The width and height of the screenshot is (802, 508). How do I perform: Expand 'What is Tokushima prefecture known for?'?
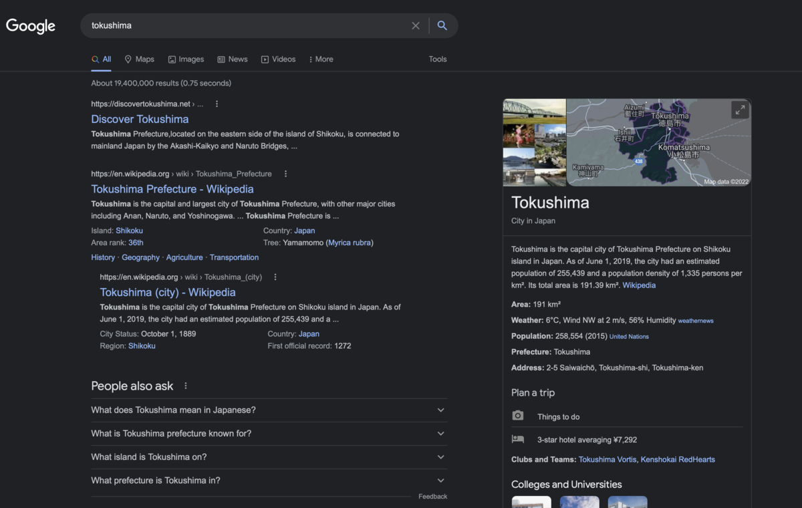269,434
